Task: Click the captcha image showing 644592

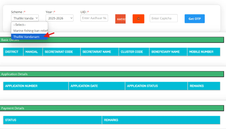Action: point(120,19)
